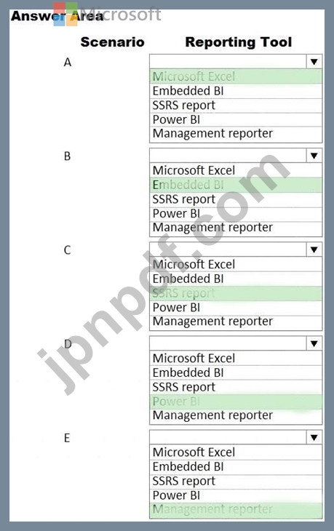
Task: Select Embedded BI for Scenario B
Action: pos(236,185)
